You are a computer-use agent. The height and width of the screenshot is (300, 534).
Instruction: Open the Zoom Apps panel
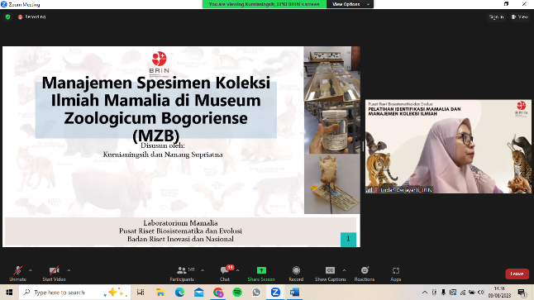tap(395, 274)
